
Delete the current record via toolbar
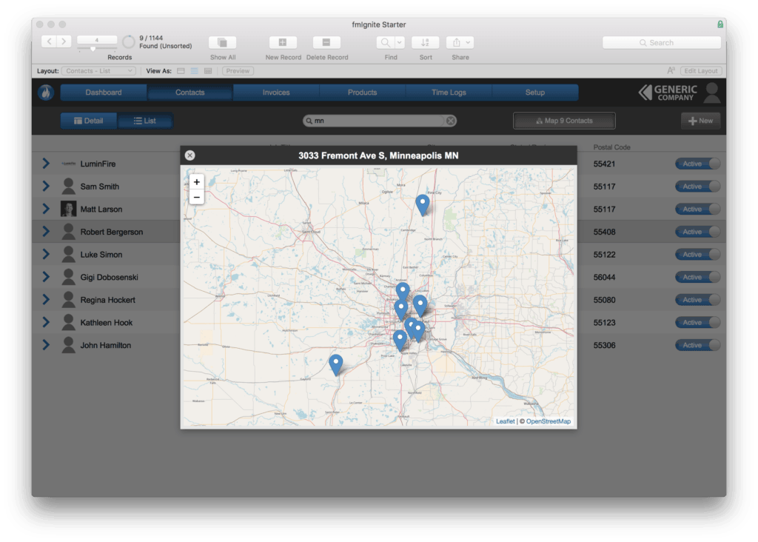click(x=326, y=42)
